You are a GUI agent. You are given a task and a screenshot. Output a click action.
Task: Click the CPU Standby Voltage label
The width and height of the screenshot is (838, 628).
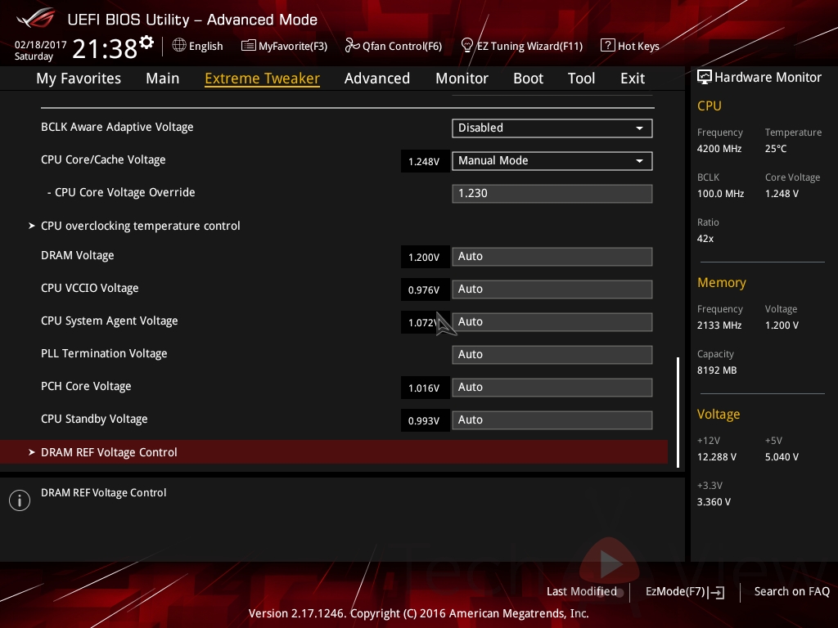[94, 419]
